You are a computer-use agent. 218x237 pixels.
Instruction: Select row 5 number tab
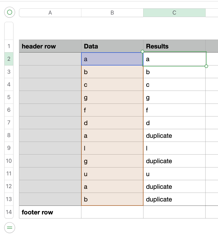9,97
